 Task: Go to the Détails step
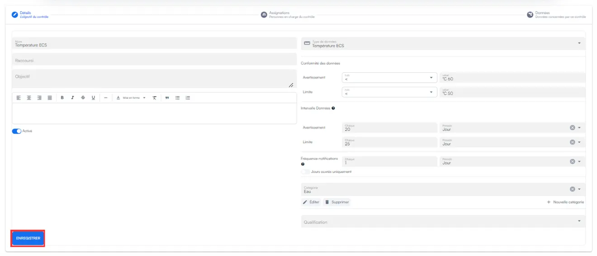30,15
